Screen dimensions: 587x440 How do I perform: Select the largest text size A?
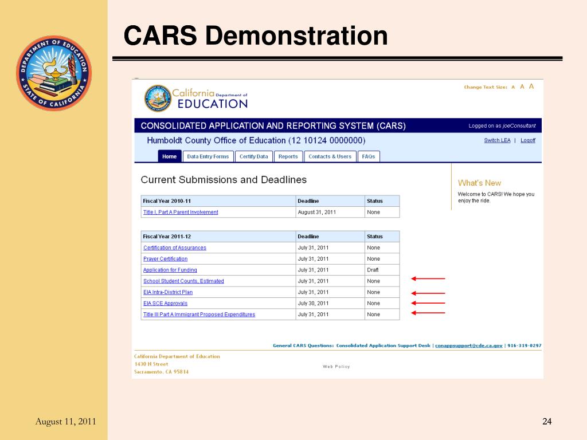click(531, 87)
